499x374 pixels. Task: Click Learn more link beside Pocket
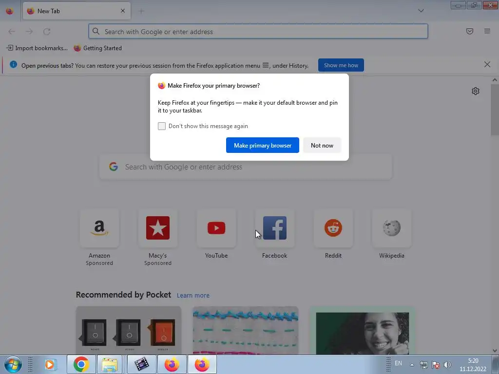193,296
